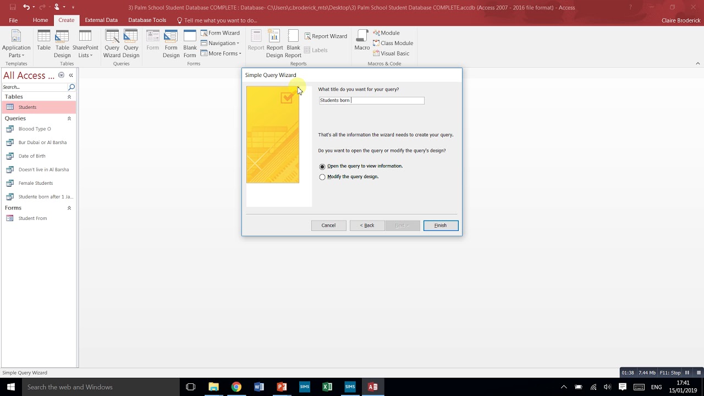This screenshot has height=396, width=704.
Task: Open Application Parts gallery
Action: [x=16, y=43]
